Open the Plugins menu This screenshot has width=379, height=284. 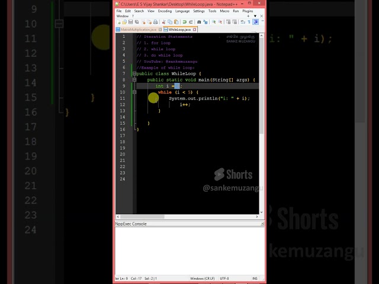(x=248, y=11)
